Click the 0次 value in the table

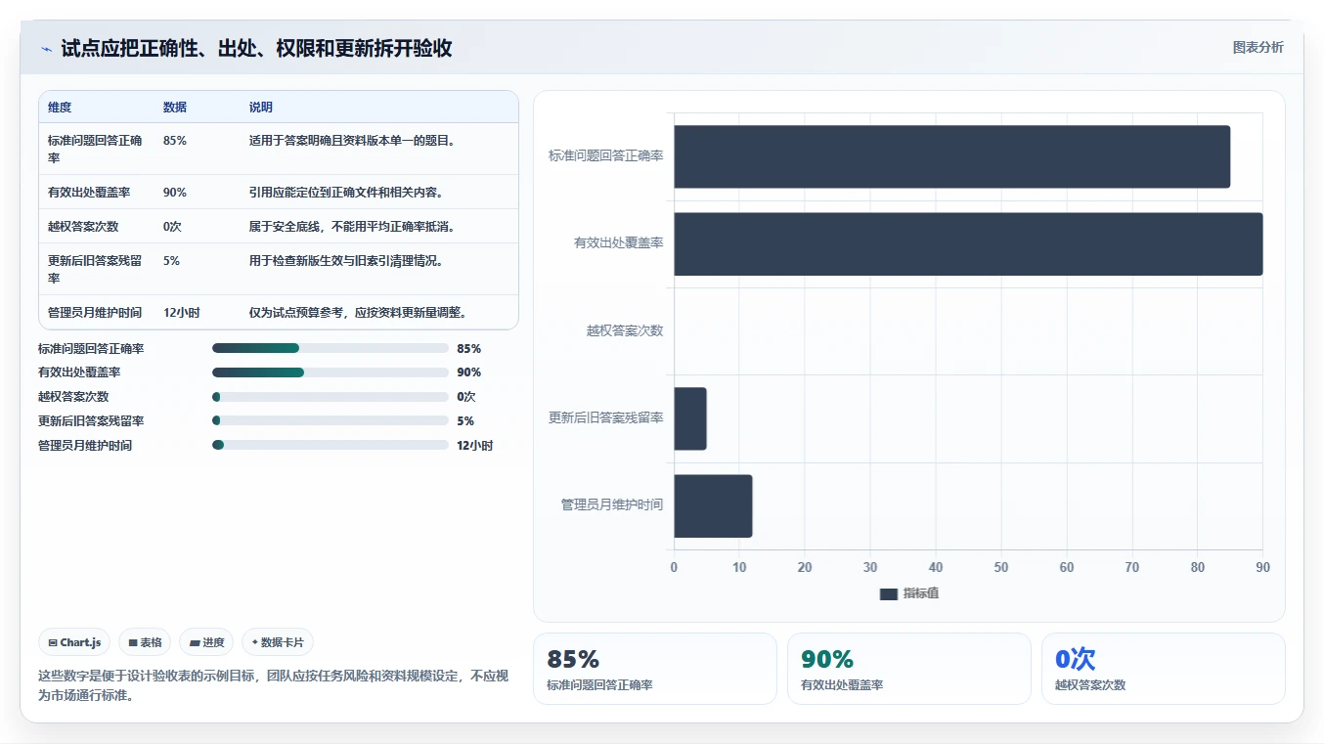(x=172, y=227)
